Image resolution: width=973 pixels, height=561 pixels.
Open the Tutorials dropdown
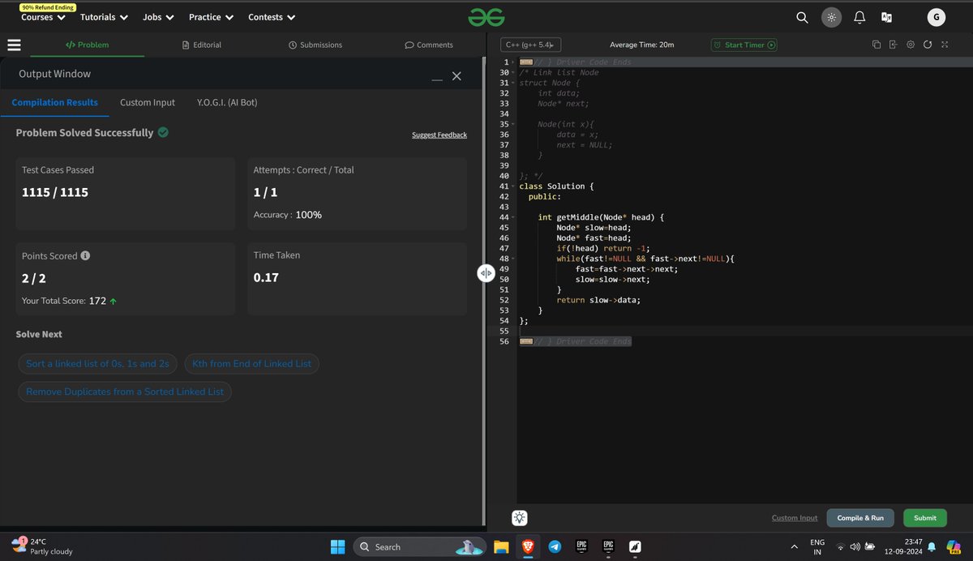pos(104,17)
